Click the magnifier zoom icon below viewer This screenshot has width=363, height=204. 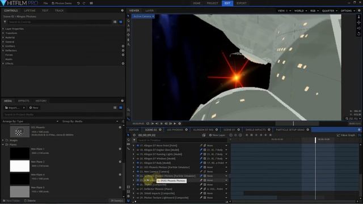coord(347,118)
